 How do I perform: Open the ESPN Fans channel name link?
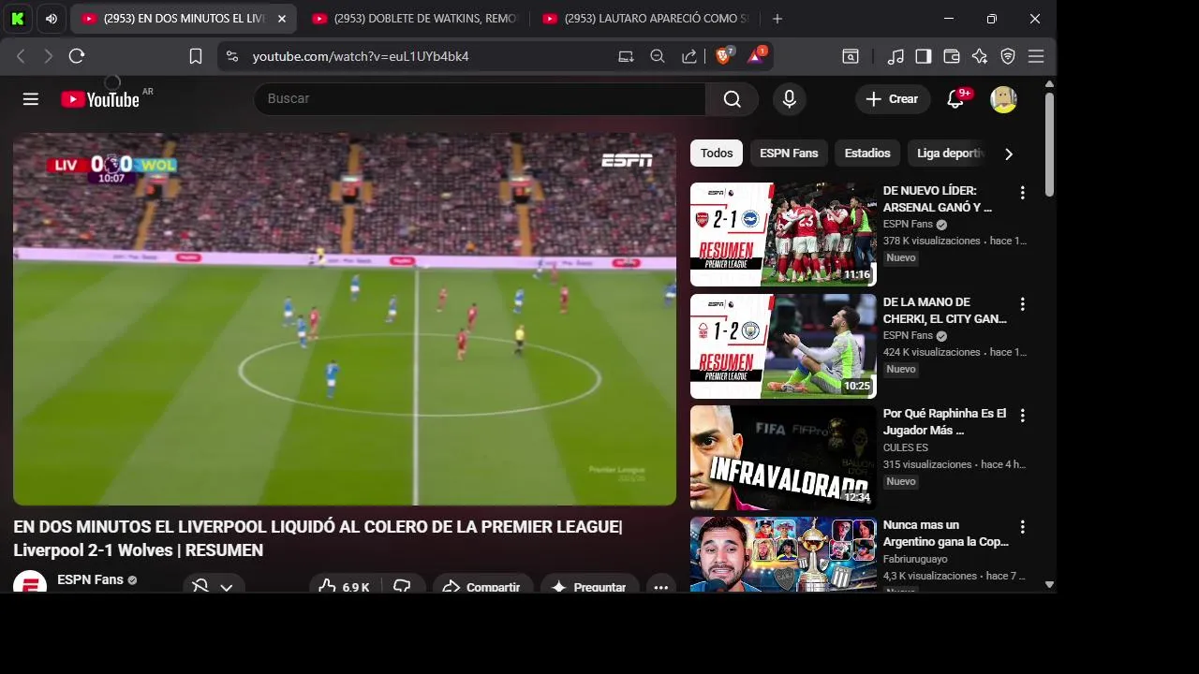[x=90, y=579]
